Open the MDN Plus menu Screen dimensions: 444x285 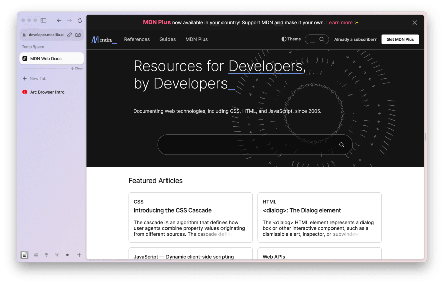(x=196, y=40)
